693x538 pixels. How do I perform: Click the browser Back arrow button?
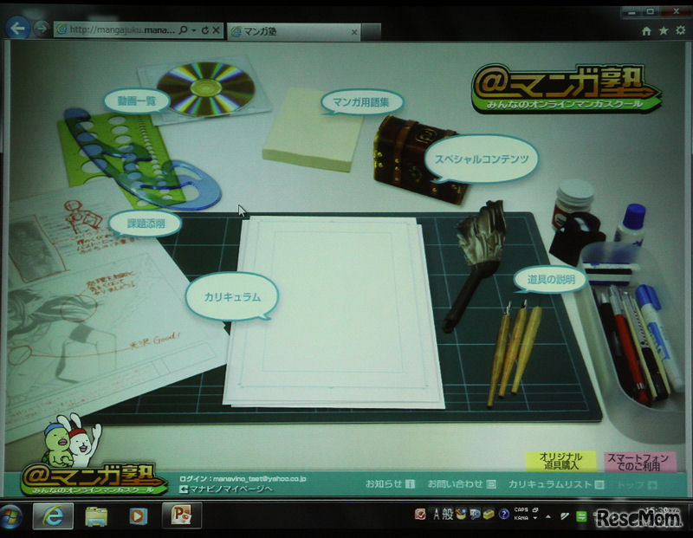[17, 29]
